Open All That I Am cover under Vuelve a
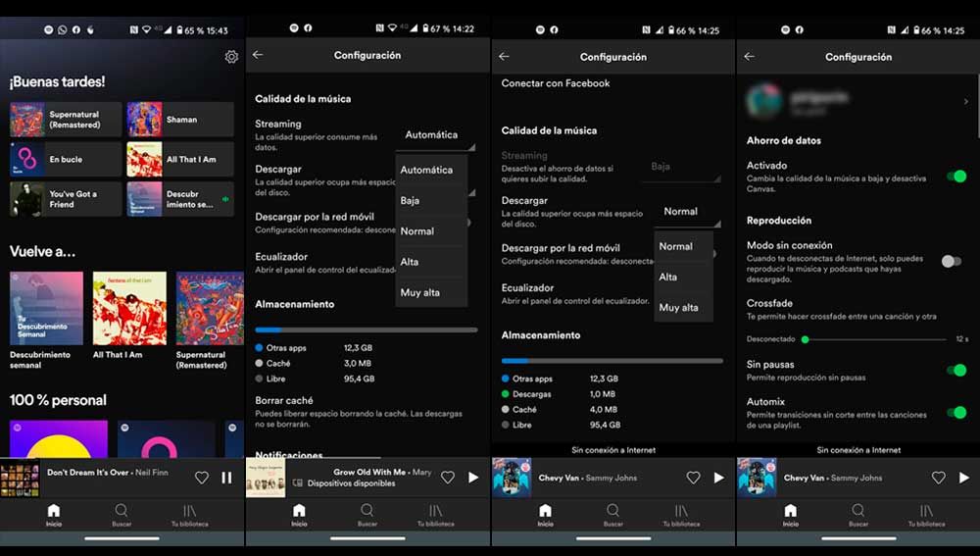This screenshot has height=556, width=980. coord(129,308)
